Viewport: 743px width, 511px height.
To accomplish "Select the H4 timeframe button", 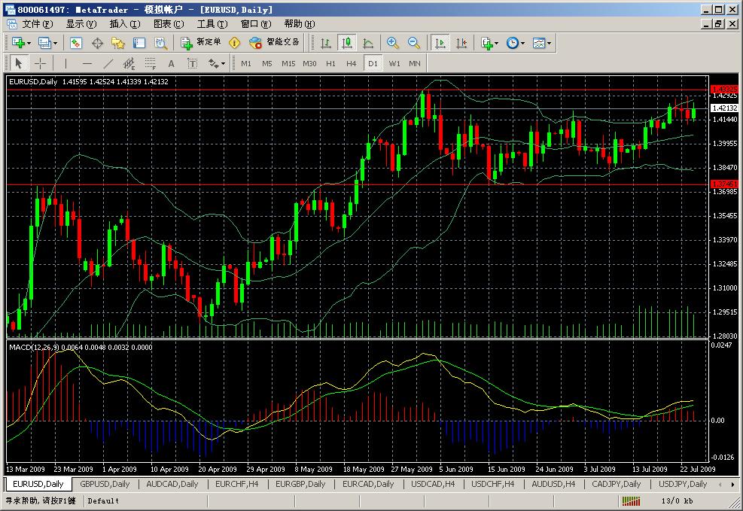I will pos(351,63).
